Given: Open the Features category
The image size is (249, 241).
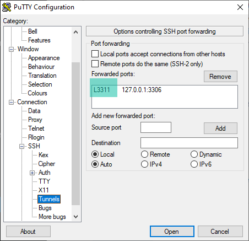Looking at the screenshot, I should 39,40.
